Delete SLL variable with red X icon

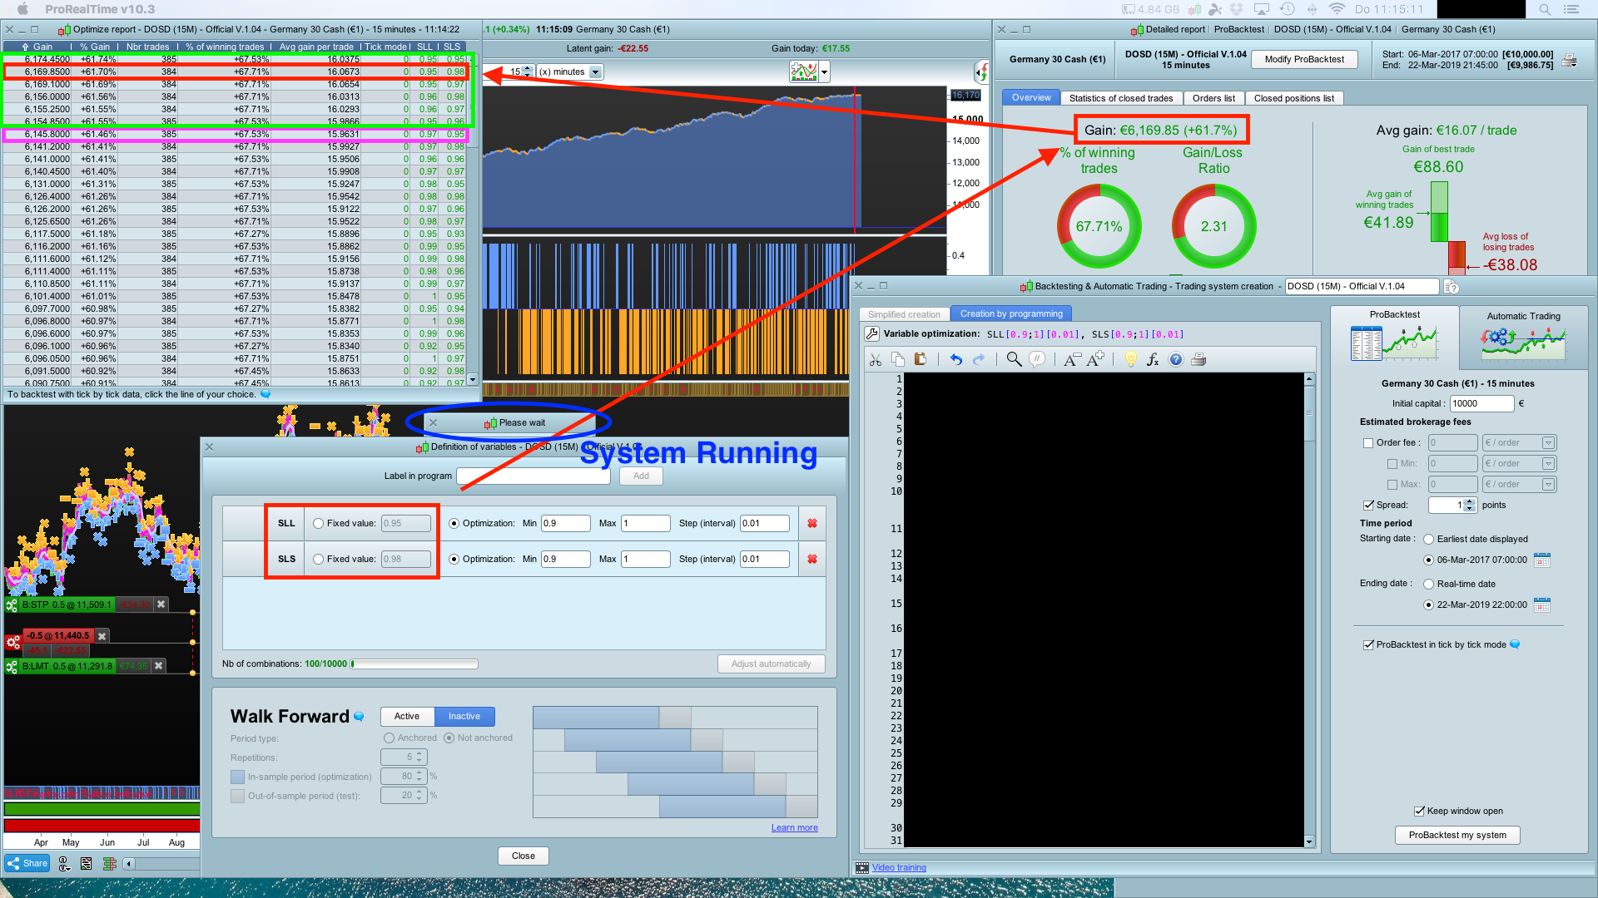[812, 524]
